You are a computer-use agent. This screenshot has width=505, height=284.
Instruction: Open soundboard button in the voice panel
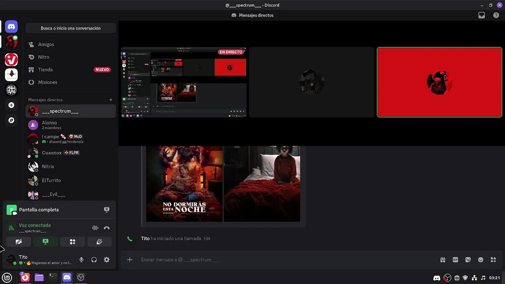coord(99,242)
